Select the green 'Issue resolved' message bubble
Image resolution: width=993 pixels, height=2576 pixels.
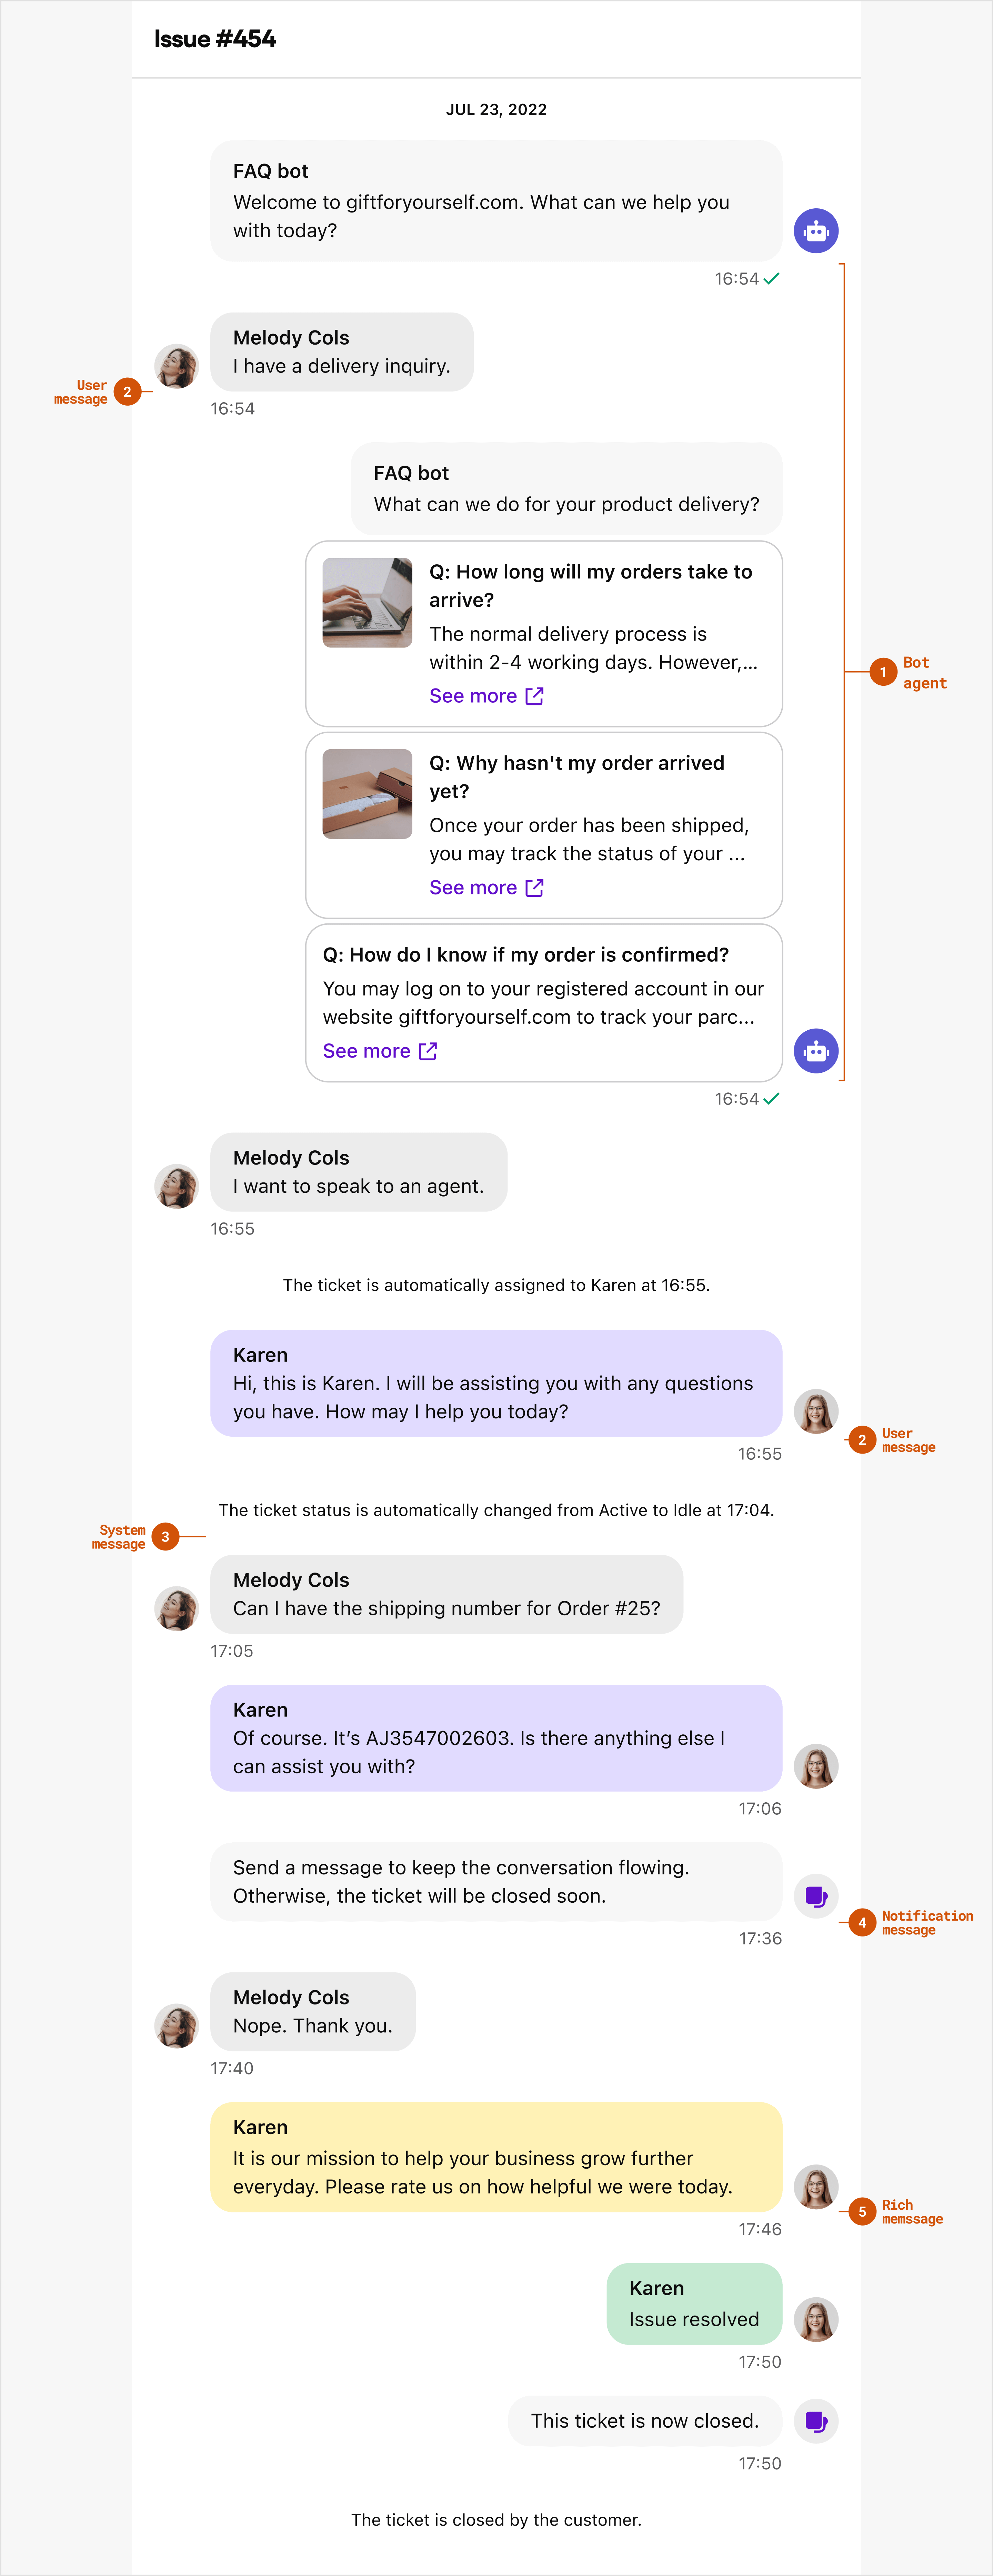(694, 2303)
